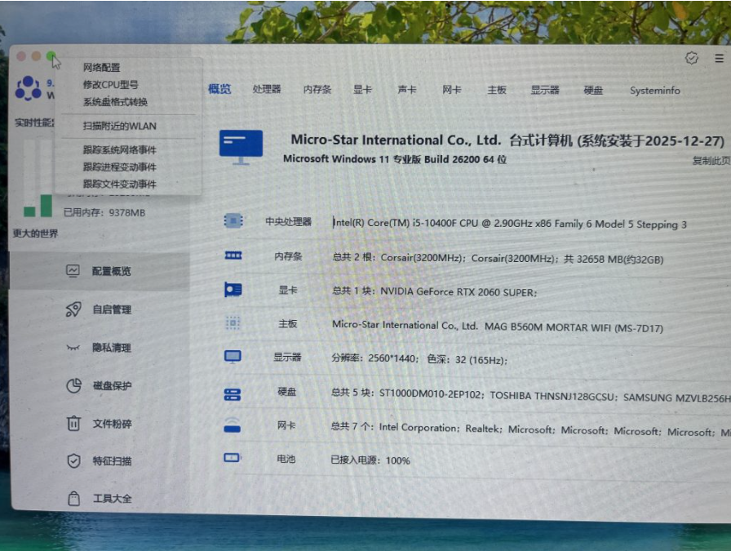Click the verification badge icon top right

click(693, 58)
